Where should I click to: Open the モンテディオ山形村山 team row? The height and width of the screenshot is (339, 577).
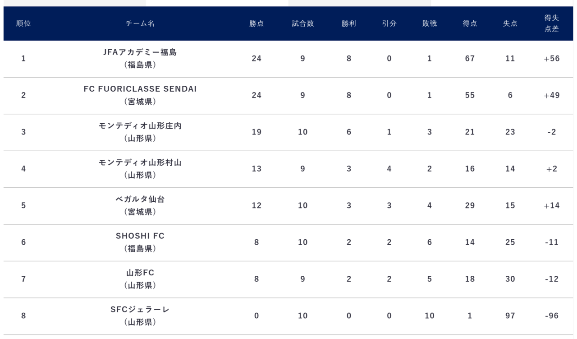coord(288,169)
